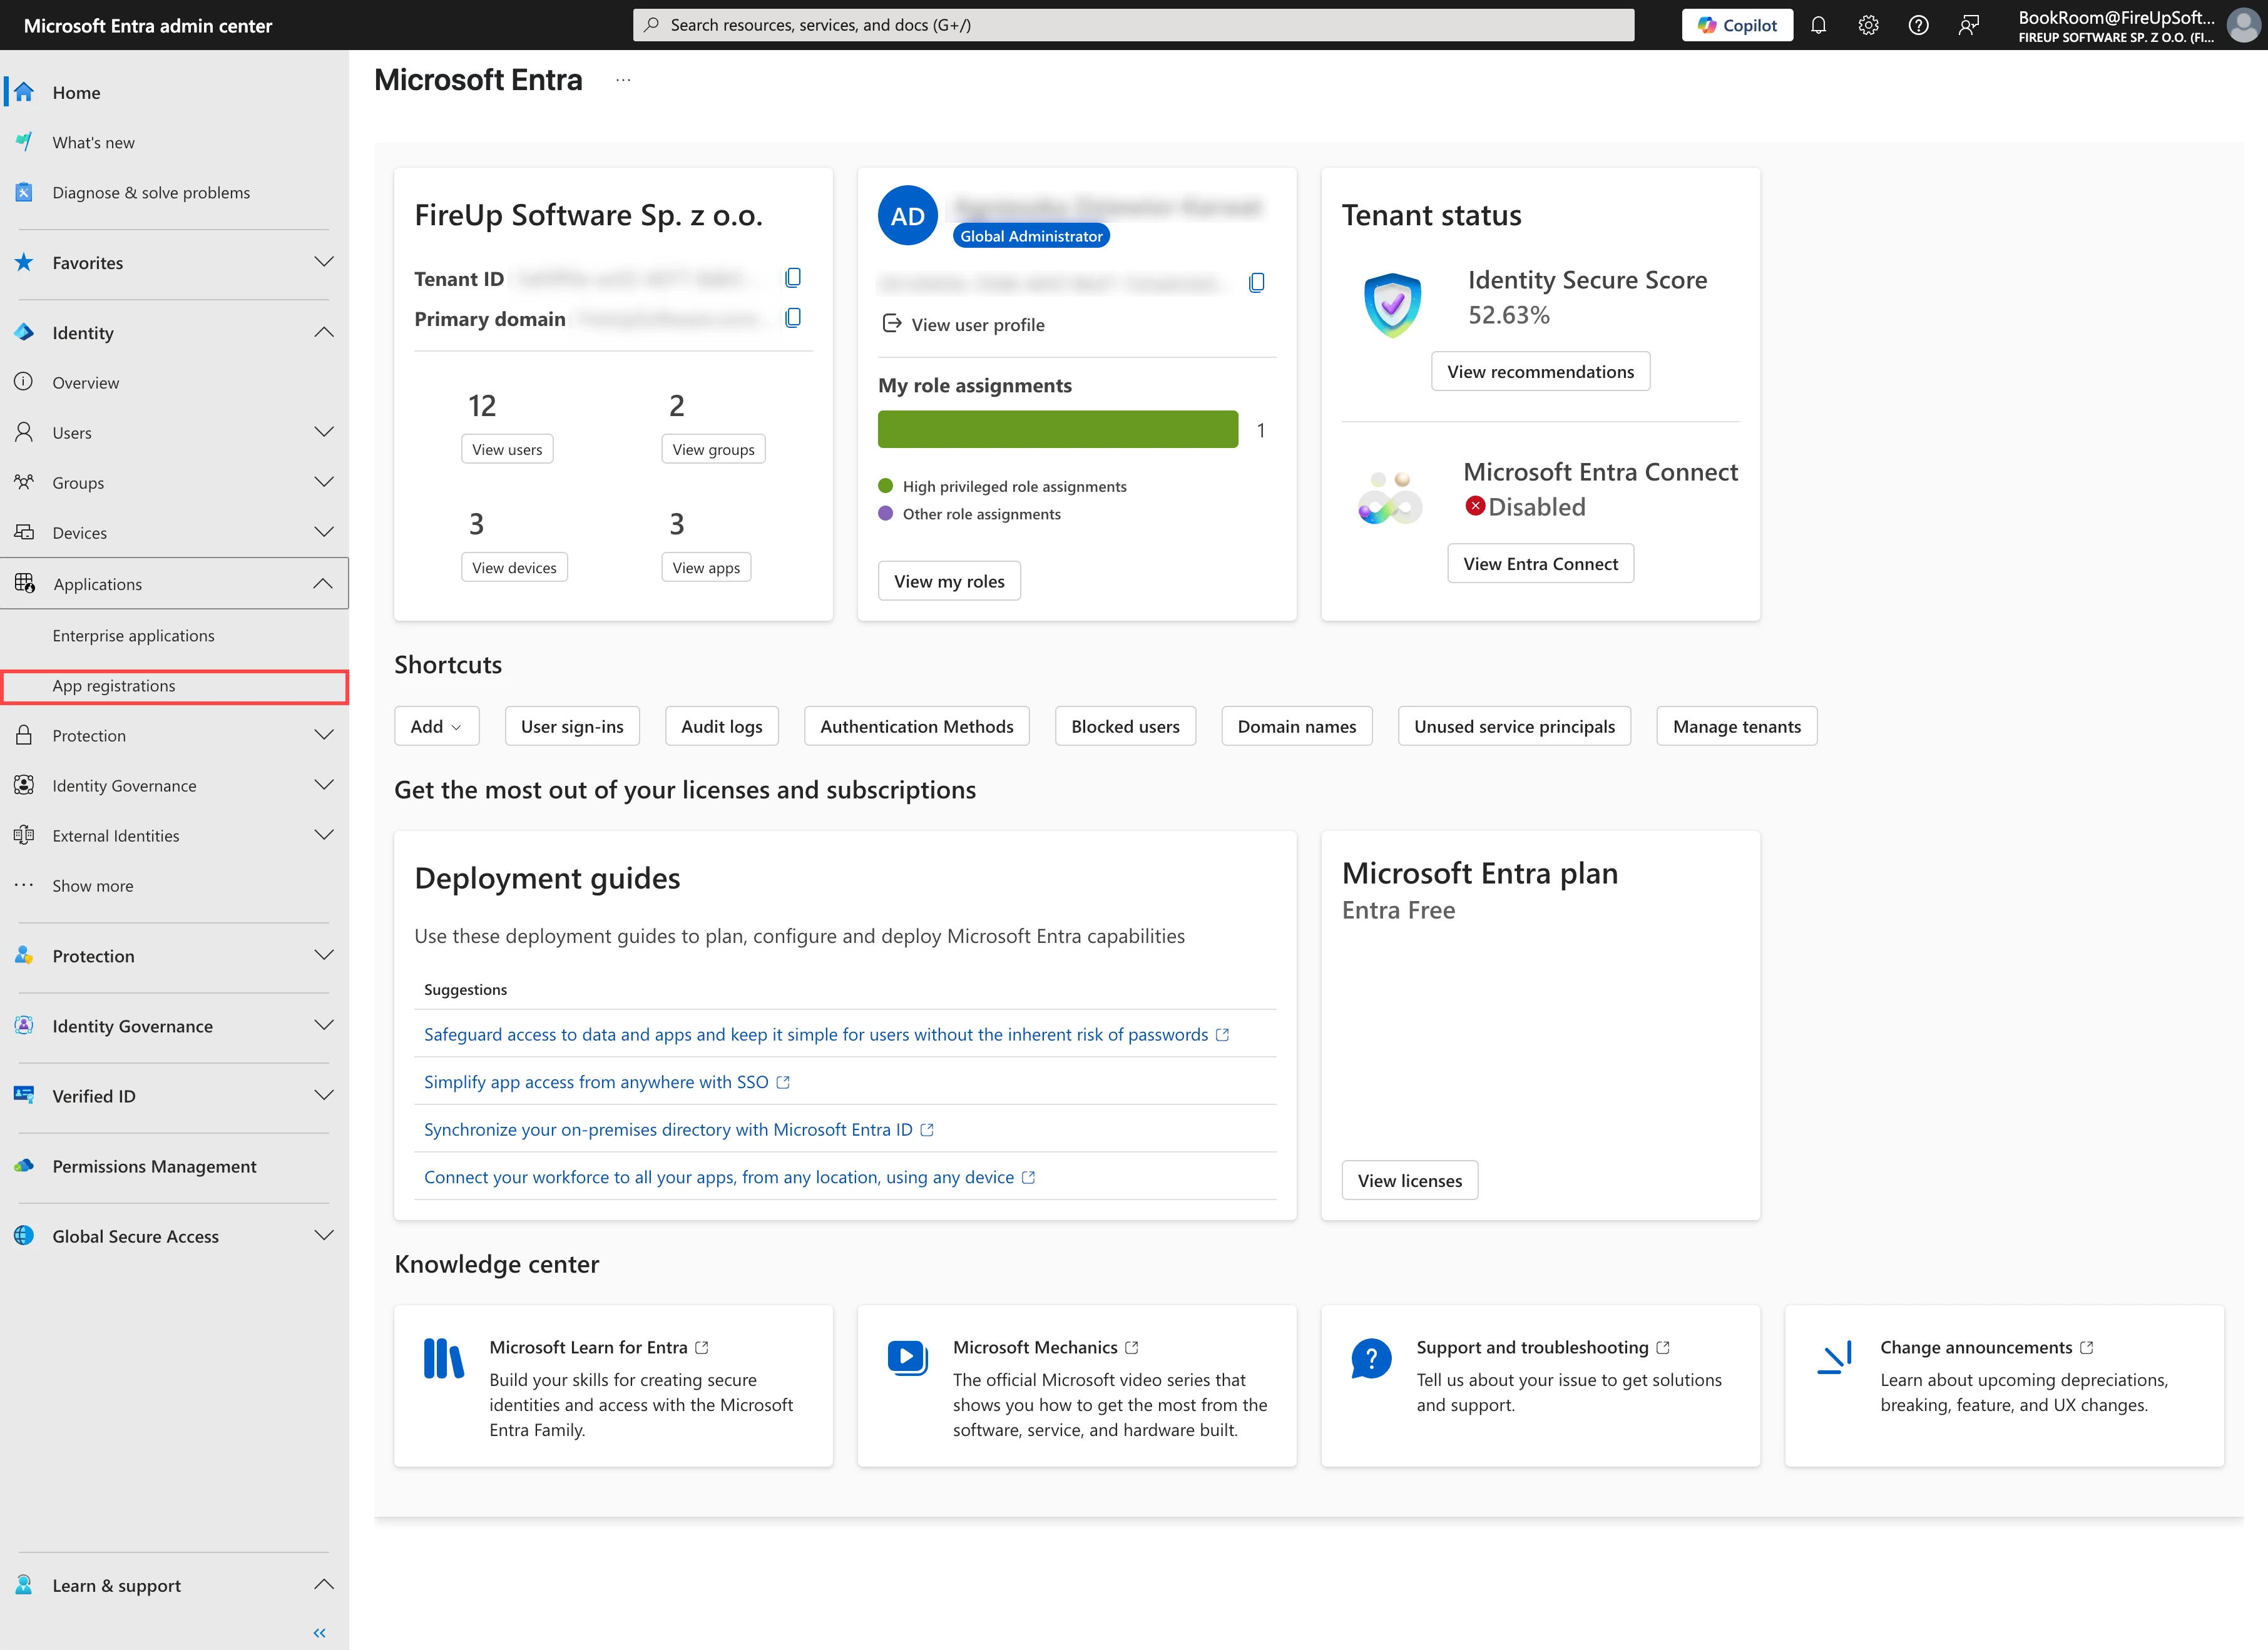
Task: Click the green High privileged legend dot
Action: click(x=885, y=486)
